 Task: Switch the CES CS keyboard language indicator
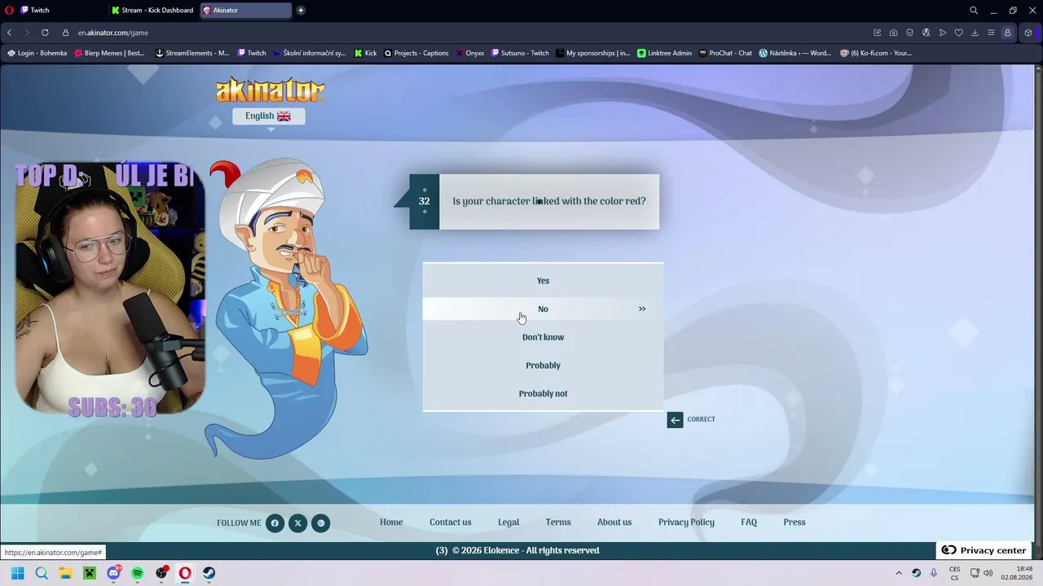[x=954, y=573]
